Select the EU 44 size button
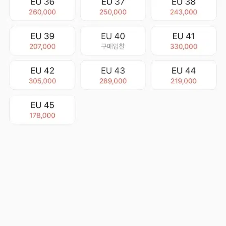226x226 pixels. tap(184, 75)
